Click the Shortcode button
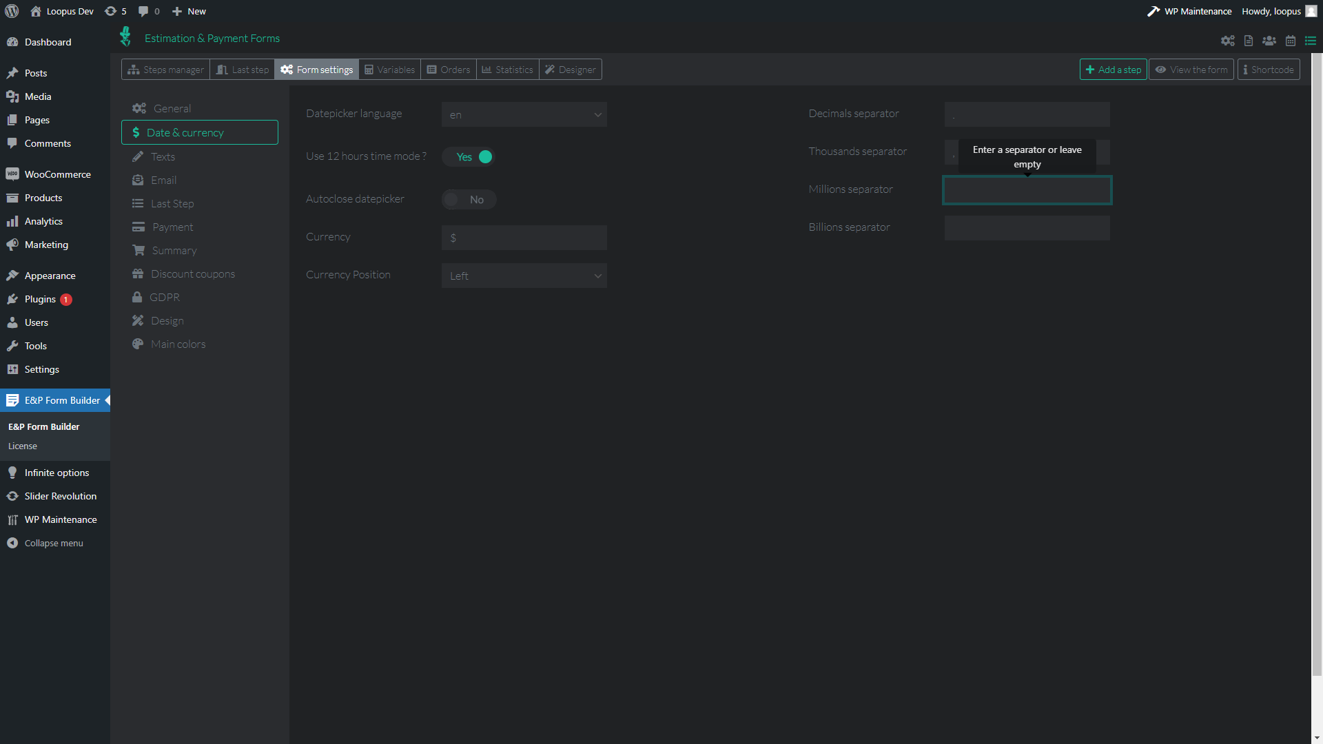 click(1268, 70)
